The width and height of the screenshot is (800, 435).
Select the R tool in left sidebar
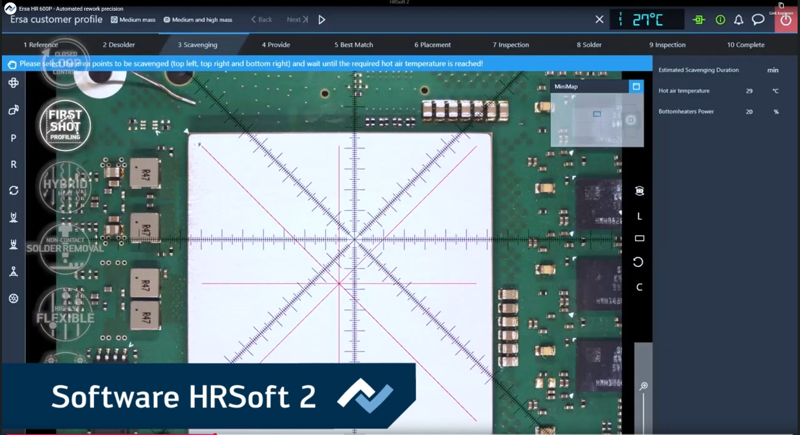click(14, 165)
